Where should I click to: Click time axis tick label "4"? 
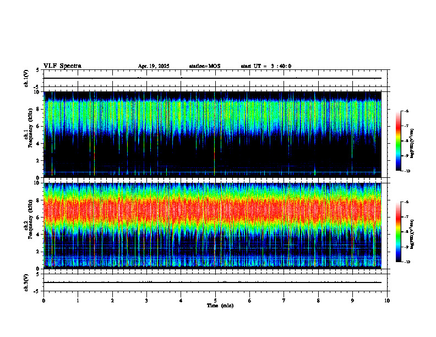click(x=181, y=301)
